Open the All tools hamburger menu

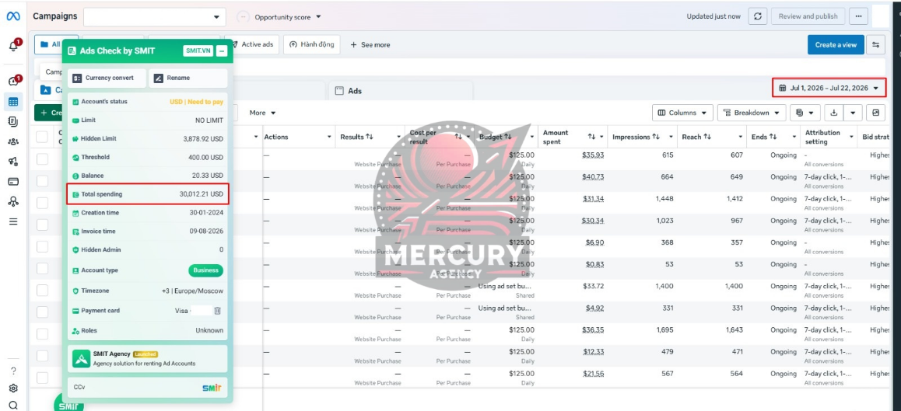[x=13, y=221]
